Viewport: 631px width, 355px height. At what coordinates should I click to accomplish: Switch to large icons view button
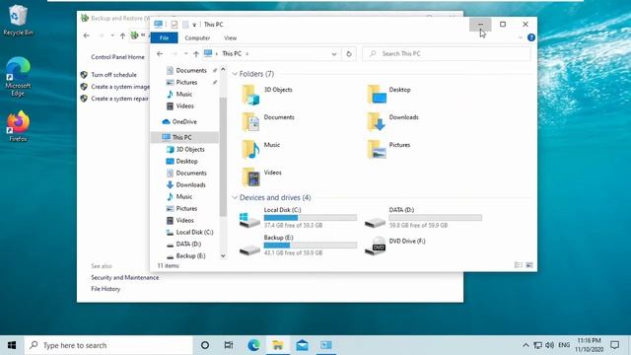(529, 265)
